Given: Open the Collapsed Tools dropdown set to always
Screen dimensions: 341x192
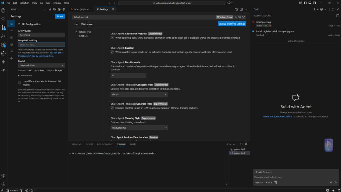Looking at the screenshot, I should tap(139, 94).
